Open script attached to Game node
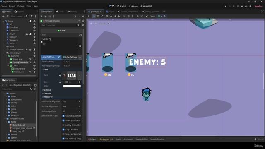This screenshot has height=149, width=265. [31, 21]
